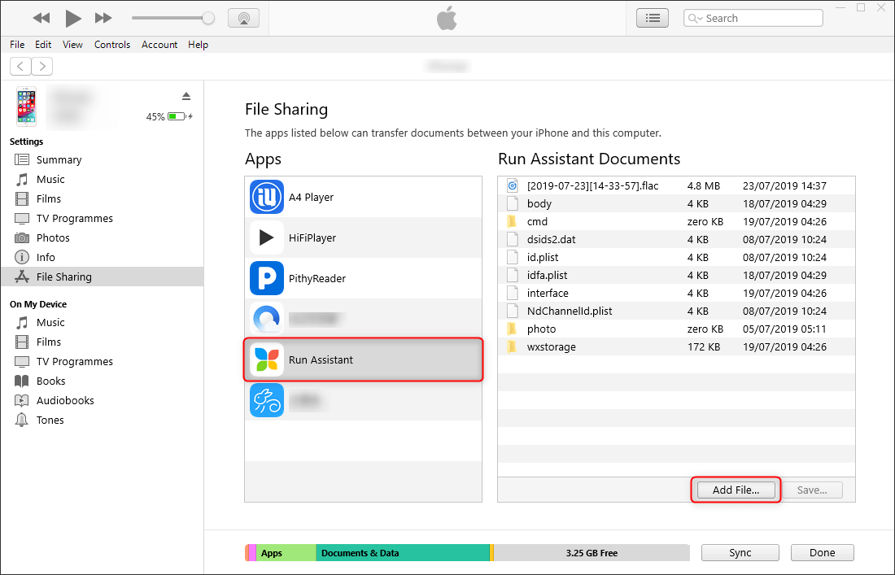Screen dimensions: 895x575
Task: Focus the Search input field
Action: click(x=753, y=18)
